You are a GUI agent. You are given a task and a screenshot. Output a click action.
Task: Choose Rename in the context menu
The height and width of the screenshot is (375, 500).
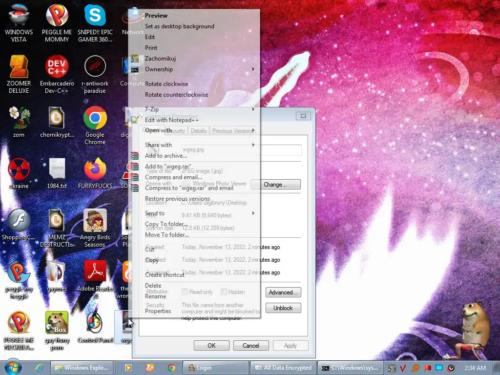194,296
